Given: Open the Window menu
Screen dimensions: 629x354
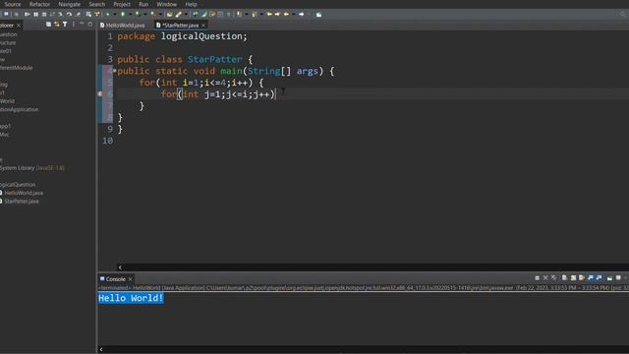Looking at the screenshot, I should click(166, 4).
